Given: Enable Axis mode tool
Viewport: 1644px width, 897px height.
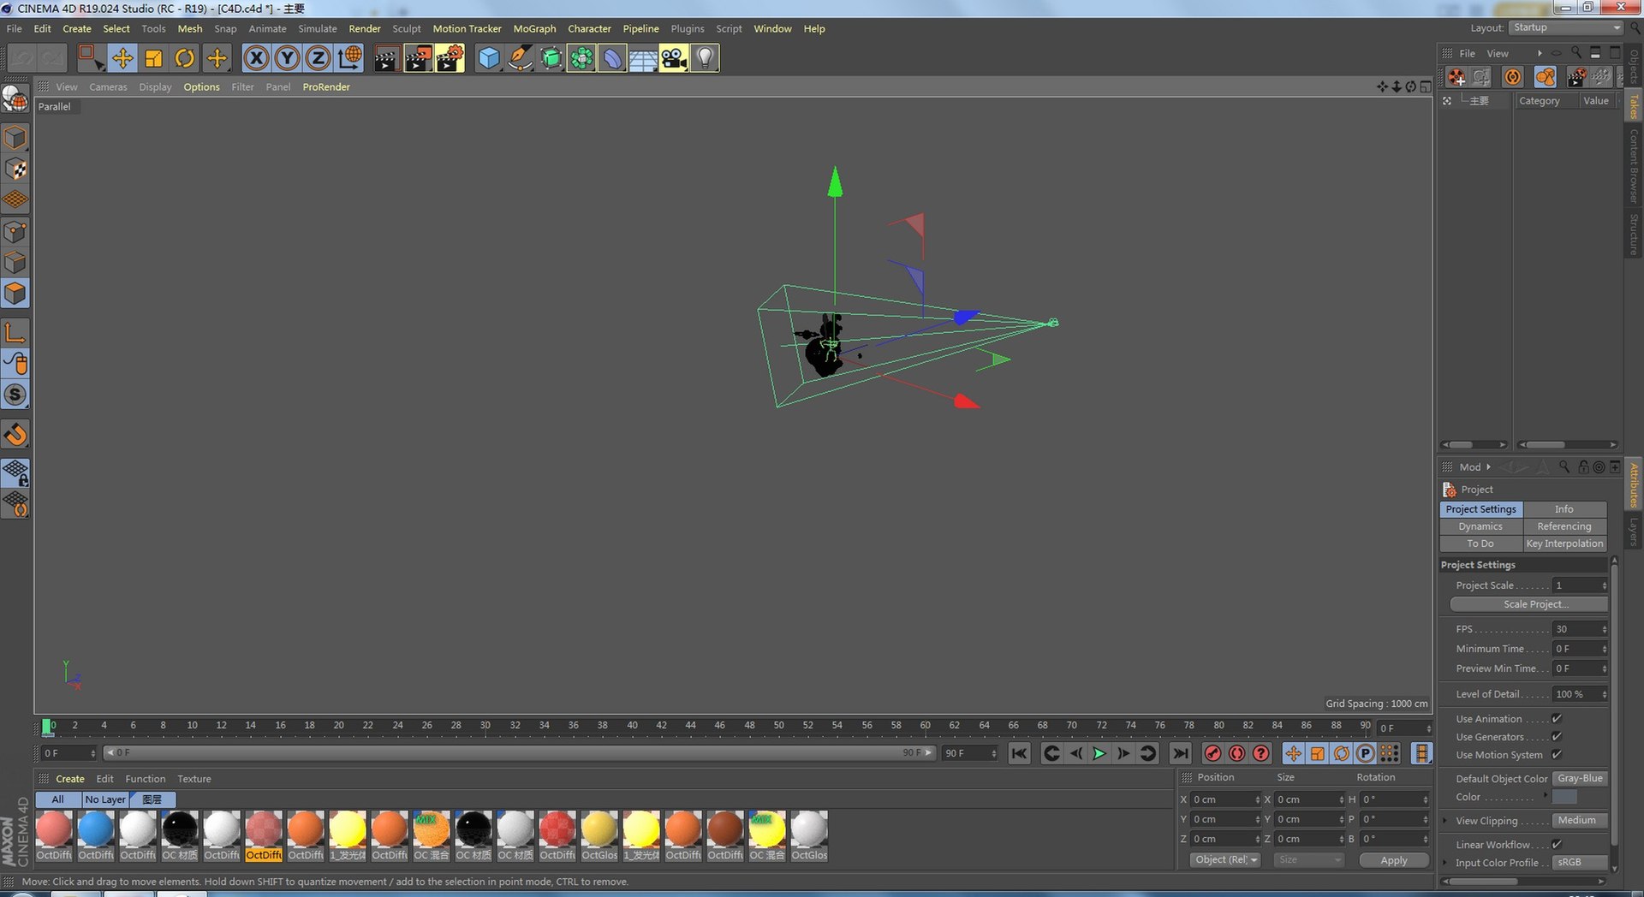Looking at the screenshot, I should [15, 333].
